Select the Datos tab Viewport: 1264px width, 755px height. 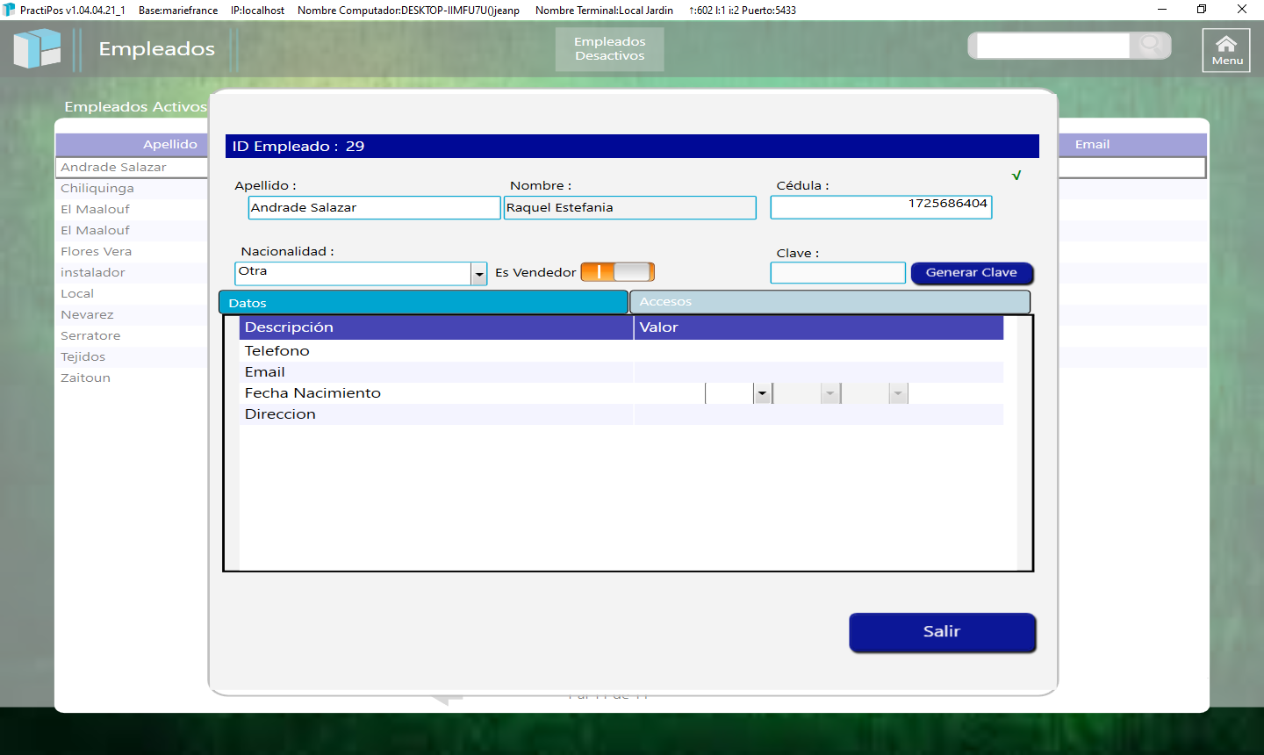click(423, 303)
